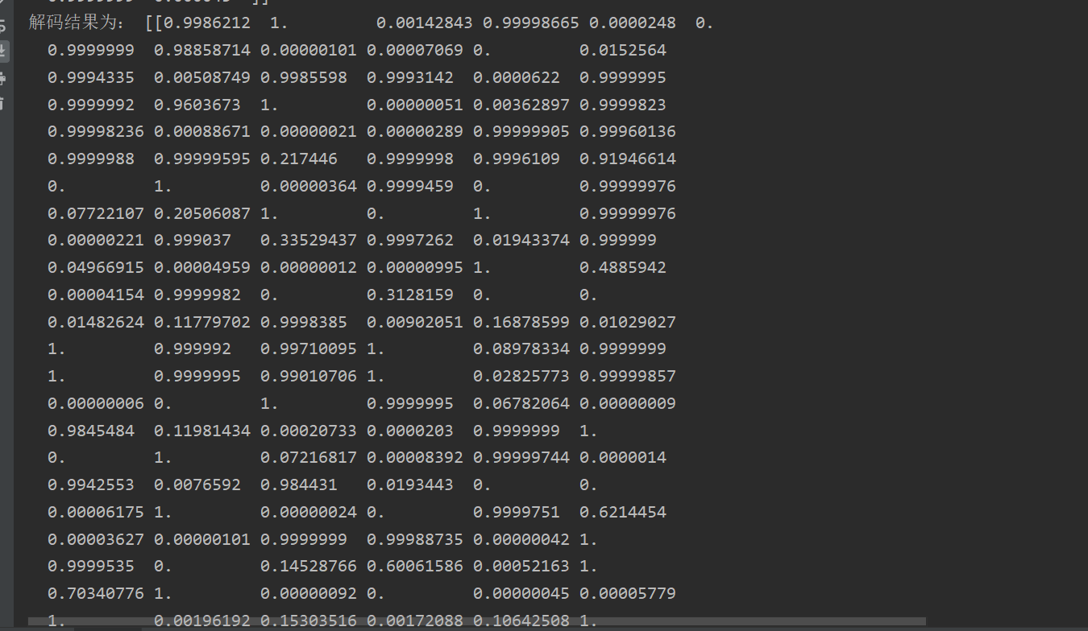Click the value 0.4885942
This screenshot has height=631, width=1088.
623,268
